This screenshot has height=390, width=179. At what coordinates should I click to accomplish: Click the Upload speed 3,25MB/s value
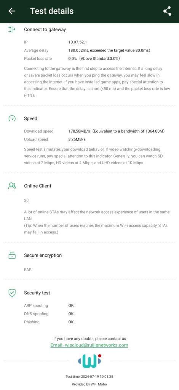[x=77, y=139]
